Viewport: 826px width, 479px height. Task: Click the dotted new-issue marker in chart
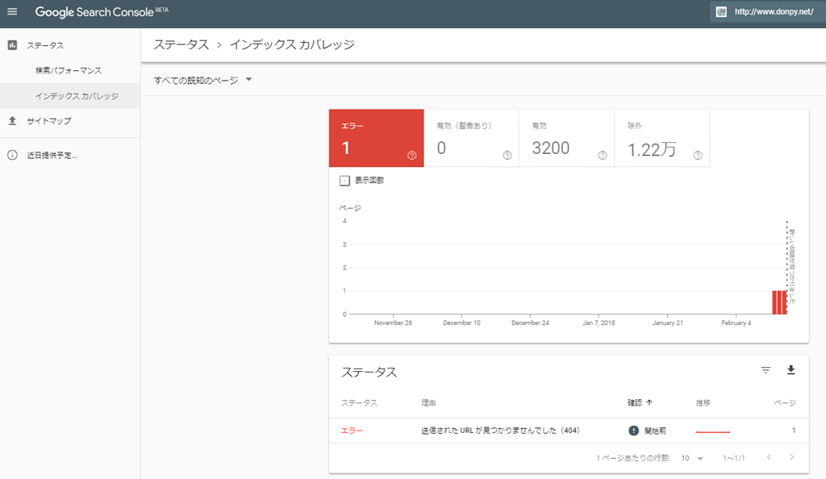tap(787, 267)
